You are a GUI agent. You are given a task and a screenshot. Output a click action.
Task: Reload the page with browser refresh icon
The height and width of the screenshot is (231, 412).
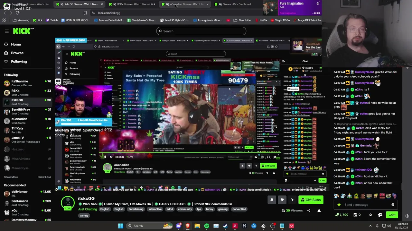pyautogui.click(x=17, y=13)
